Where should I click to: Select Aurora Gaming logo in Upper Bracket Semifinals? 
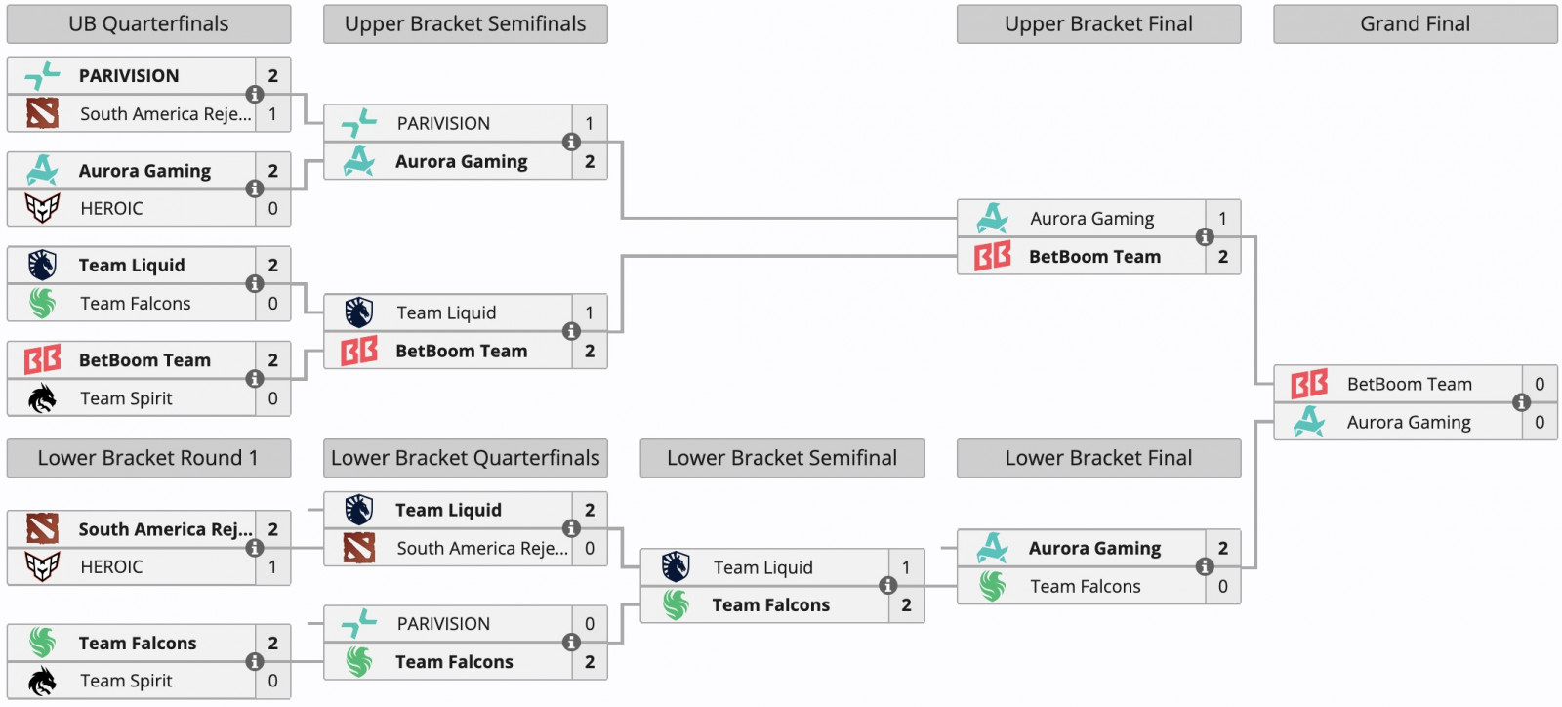359,161
